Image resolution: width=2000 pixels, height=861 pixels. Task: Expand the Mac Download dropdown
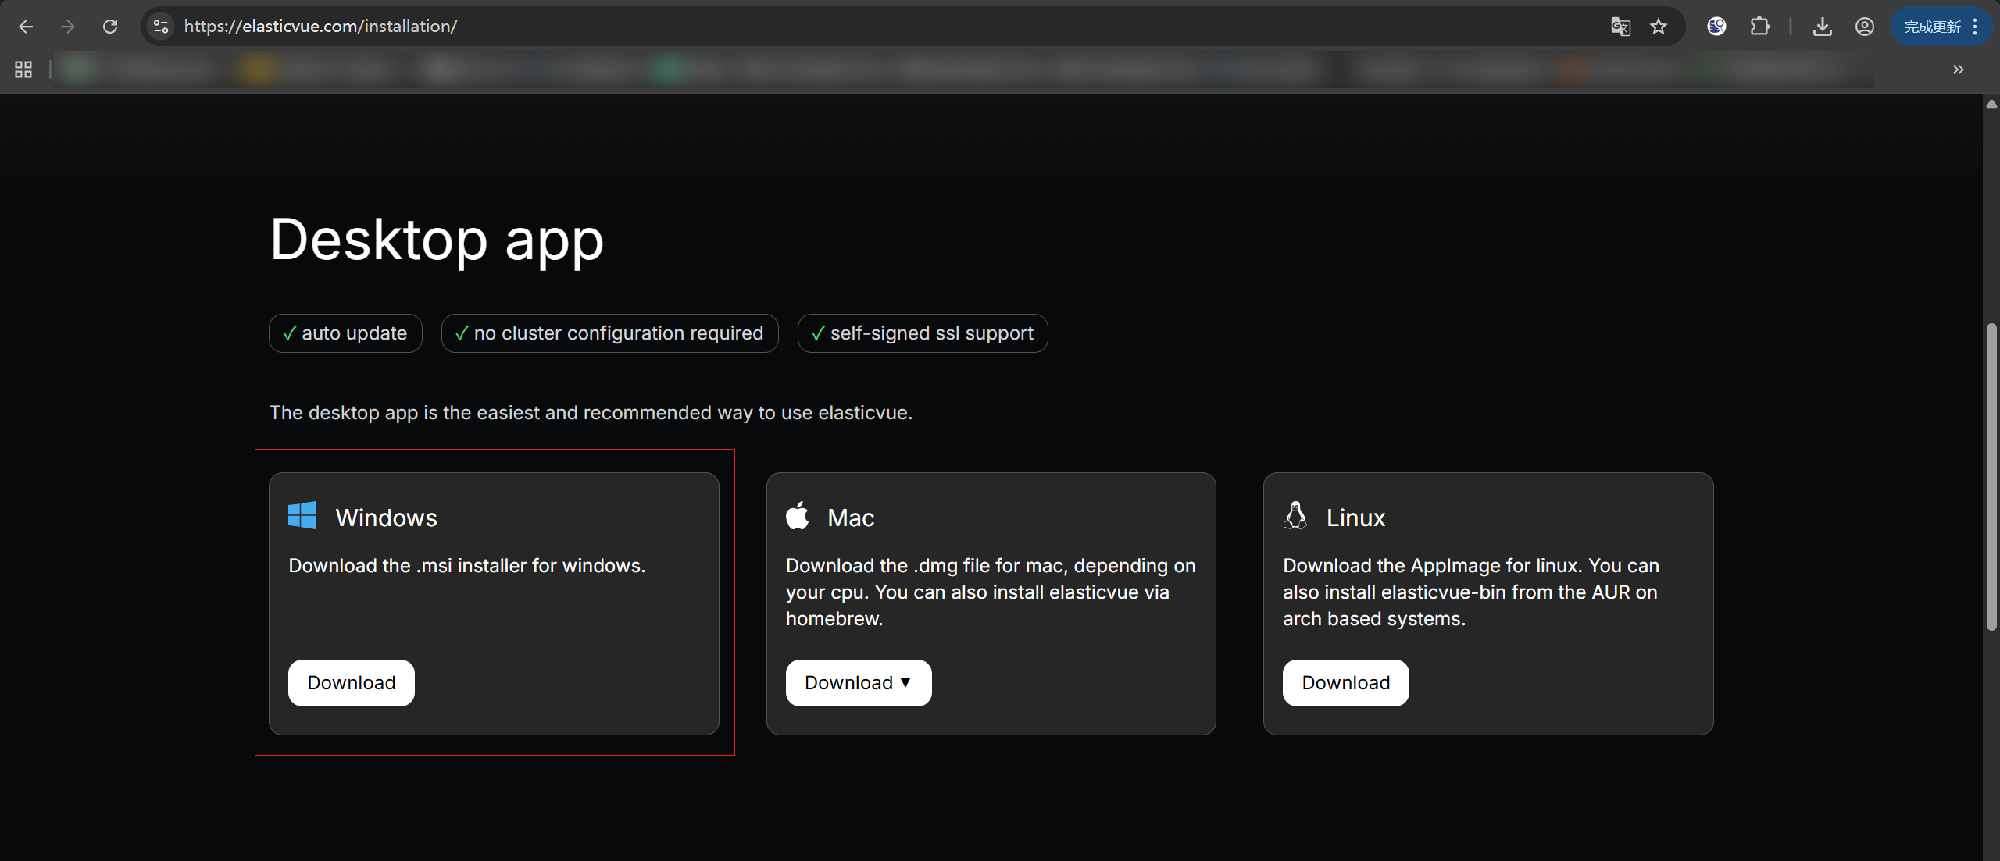(x=858, y=683)
